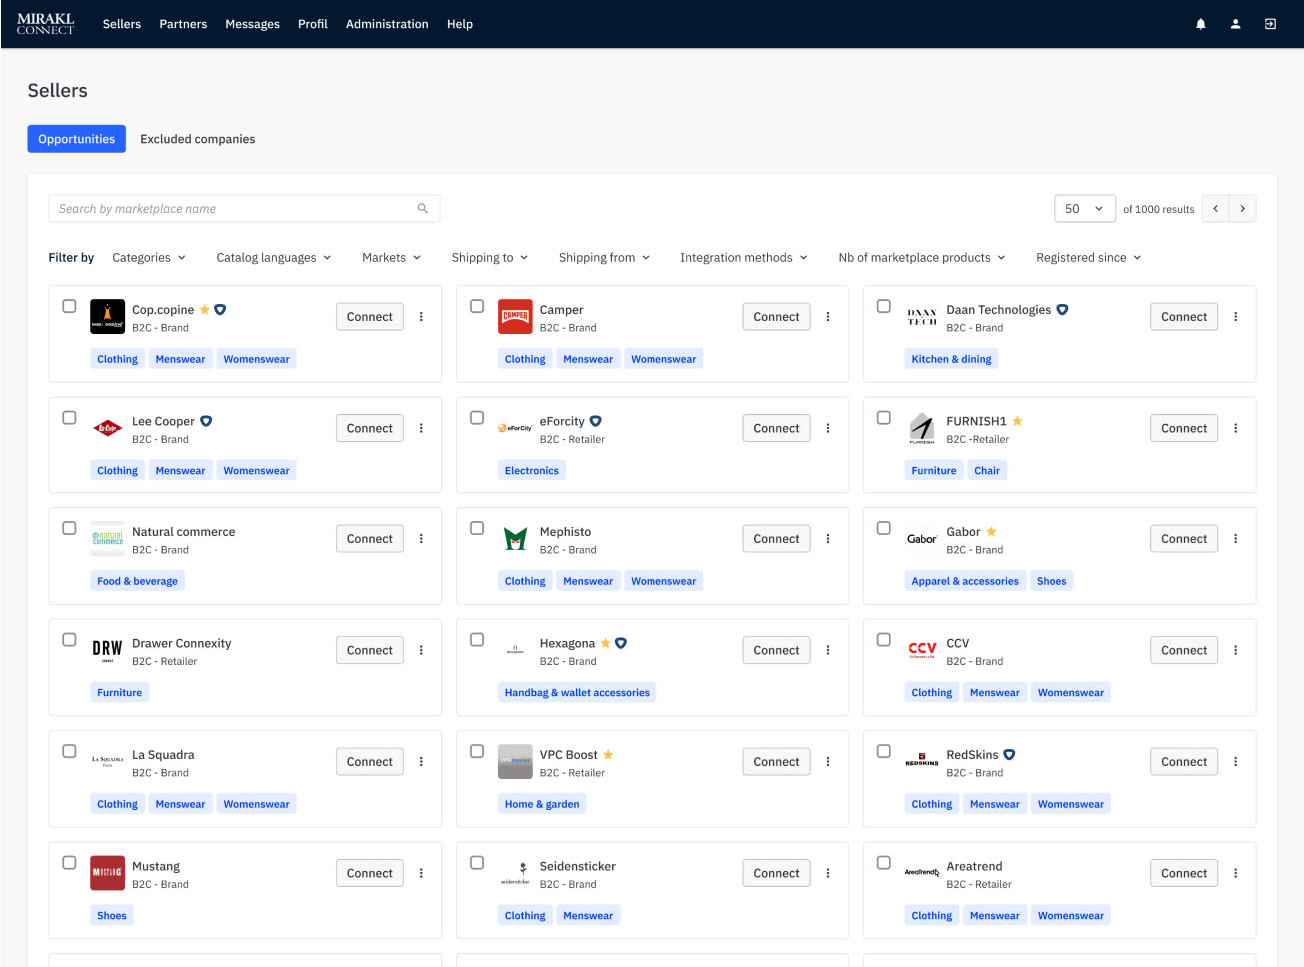Screen dimensions: 1304x967
Task: Connect with Cop.copine
Action: 370,317
